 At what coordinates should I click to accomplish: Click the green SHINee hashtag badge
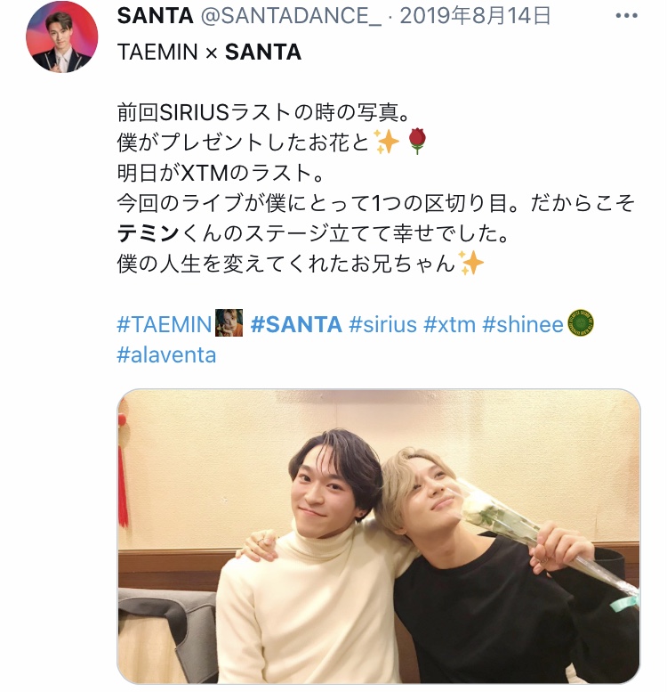click(x=581, y=323)
